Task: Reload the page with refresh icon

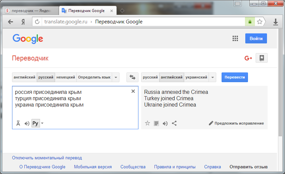Action: point(37,22)
